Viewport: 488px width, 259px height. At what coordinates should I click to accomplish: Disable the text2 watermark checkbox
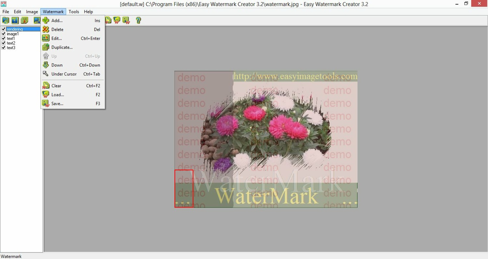[x=3, y=43]
